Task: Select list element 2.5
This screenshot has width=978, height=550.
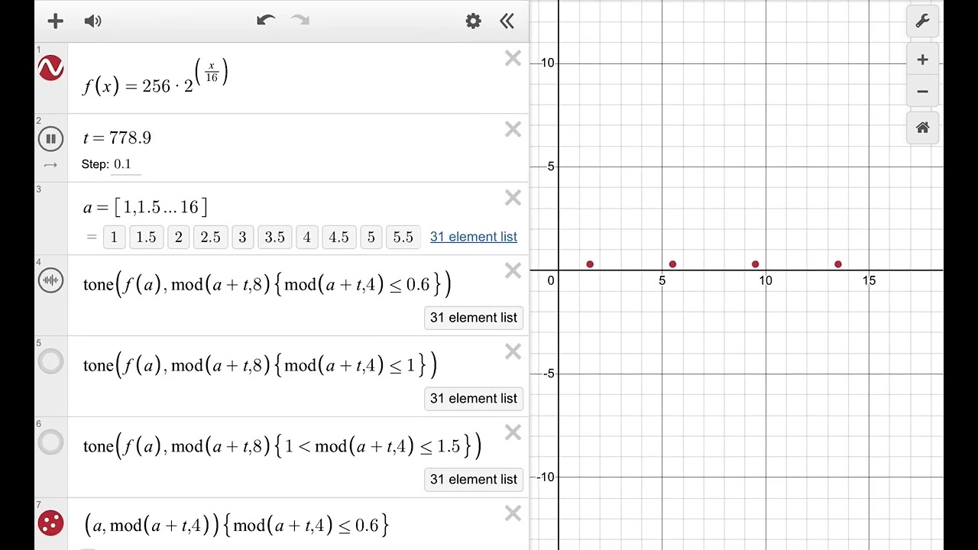Action: (x=210, y=237)
